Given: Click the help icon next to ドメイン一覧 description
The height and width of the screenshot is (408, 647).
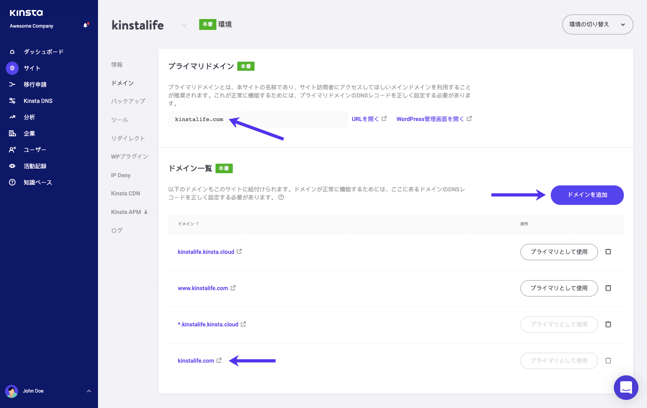Looking at the screenshot, I should pos(282,198).
